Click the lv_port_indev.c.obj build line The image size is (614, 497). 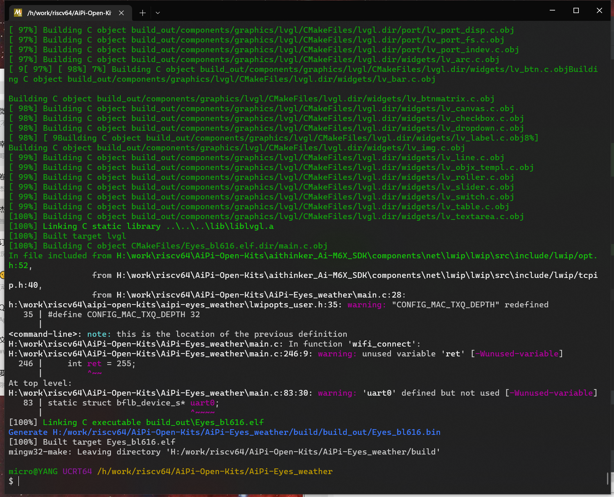pyautogui.click(x=264, y=49)
